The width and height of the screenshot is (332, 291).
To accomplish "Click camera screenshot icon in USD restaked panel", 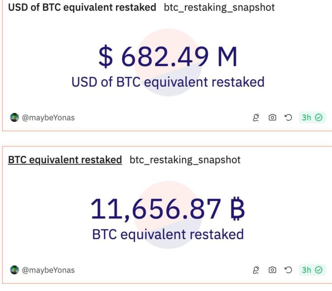I will pyautogui.click(x=272, y=117).
